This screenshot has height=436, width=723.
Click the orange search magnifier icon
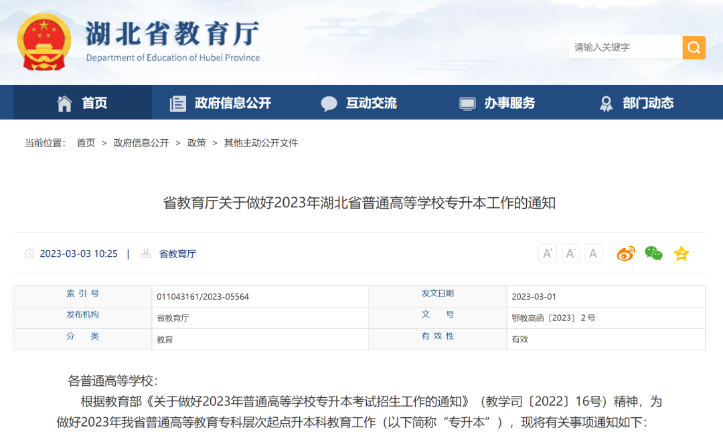pos(693,47)
